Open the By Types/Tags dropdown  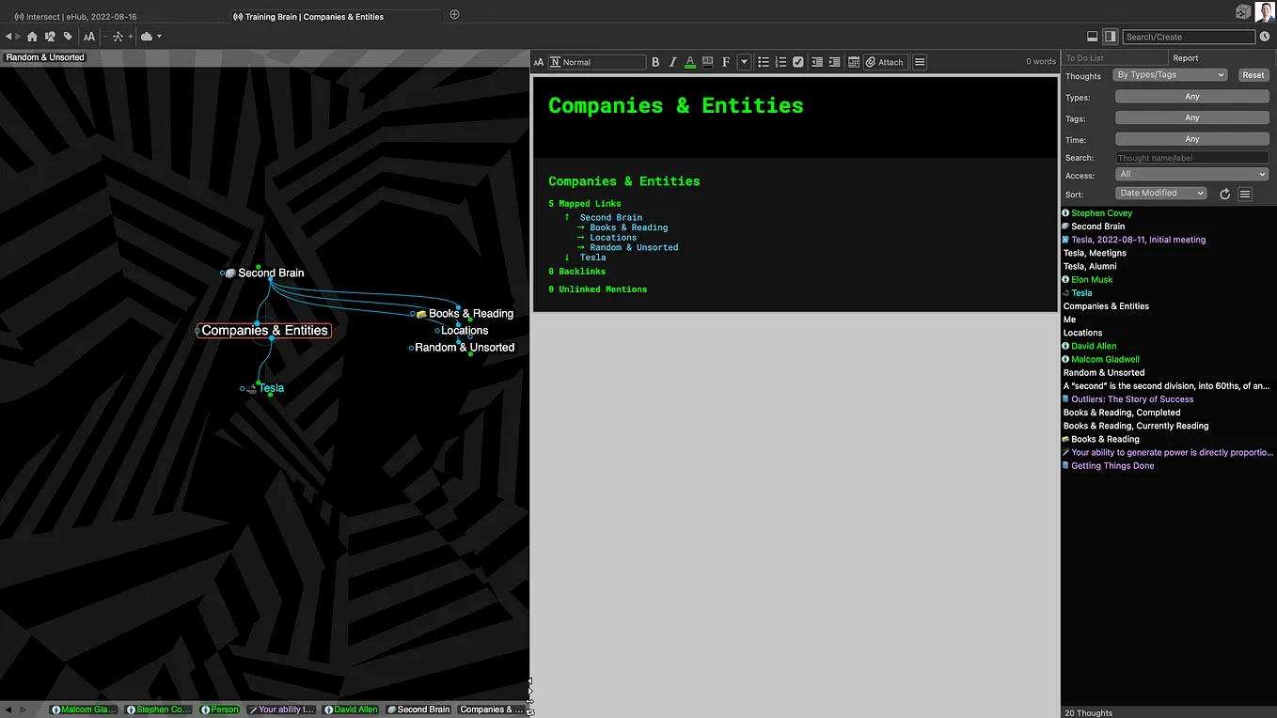click(x=1171, y=75)
